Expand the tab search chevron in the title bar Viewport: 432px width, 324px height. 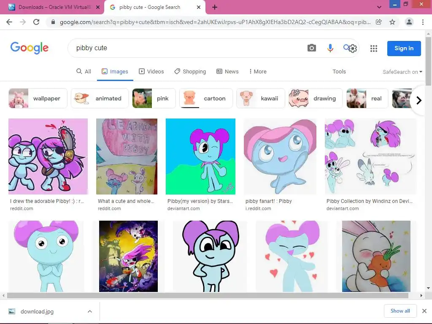[379, 8]
